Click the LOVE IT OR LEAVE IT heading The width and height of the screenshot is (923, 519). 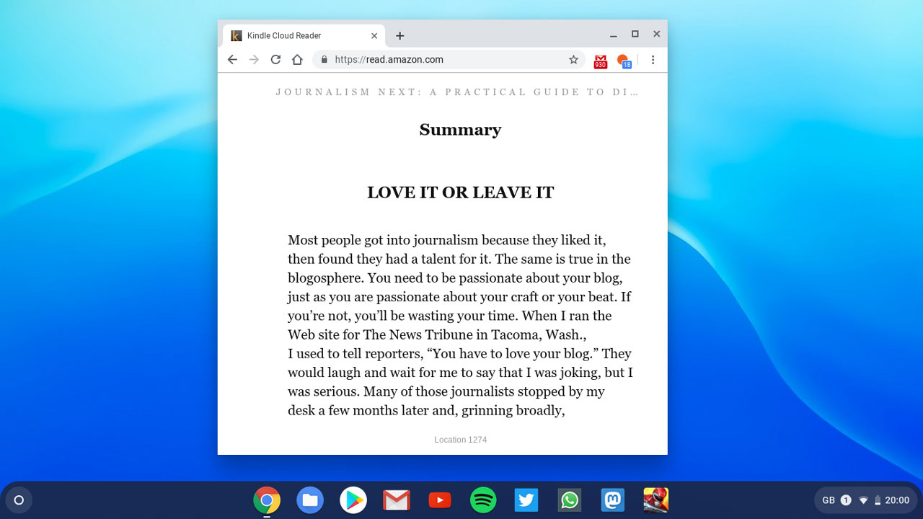pos(460,192)
